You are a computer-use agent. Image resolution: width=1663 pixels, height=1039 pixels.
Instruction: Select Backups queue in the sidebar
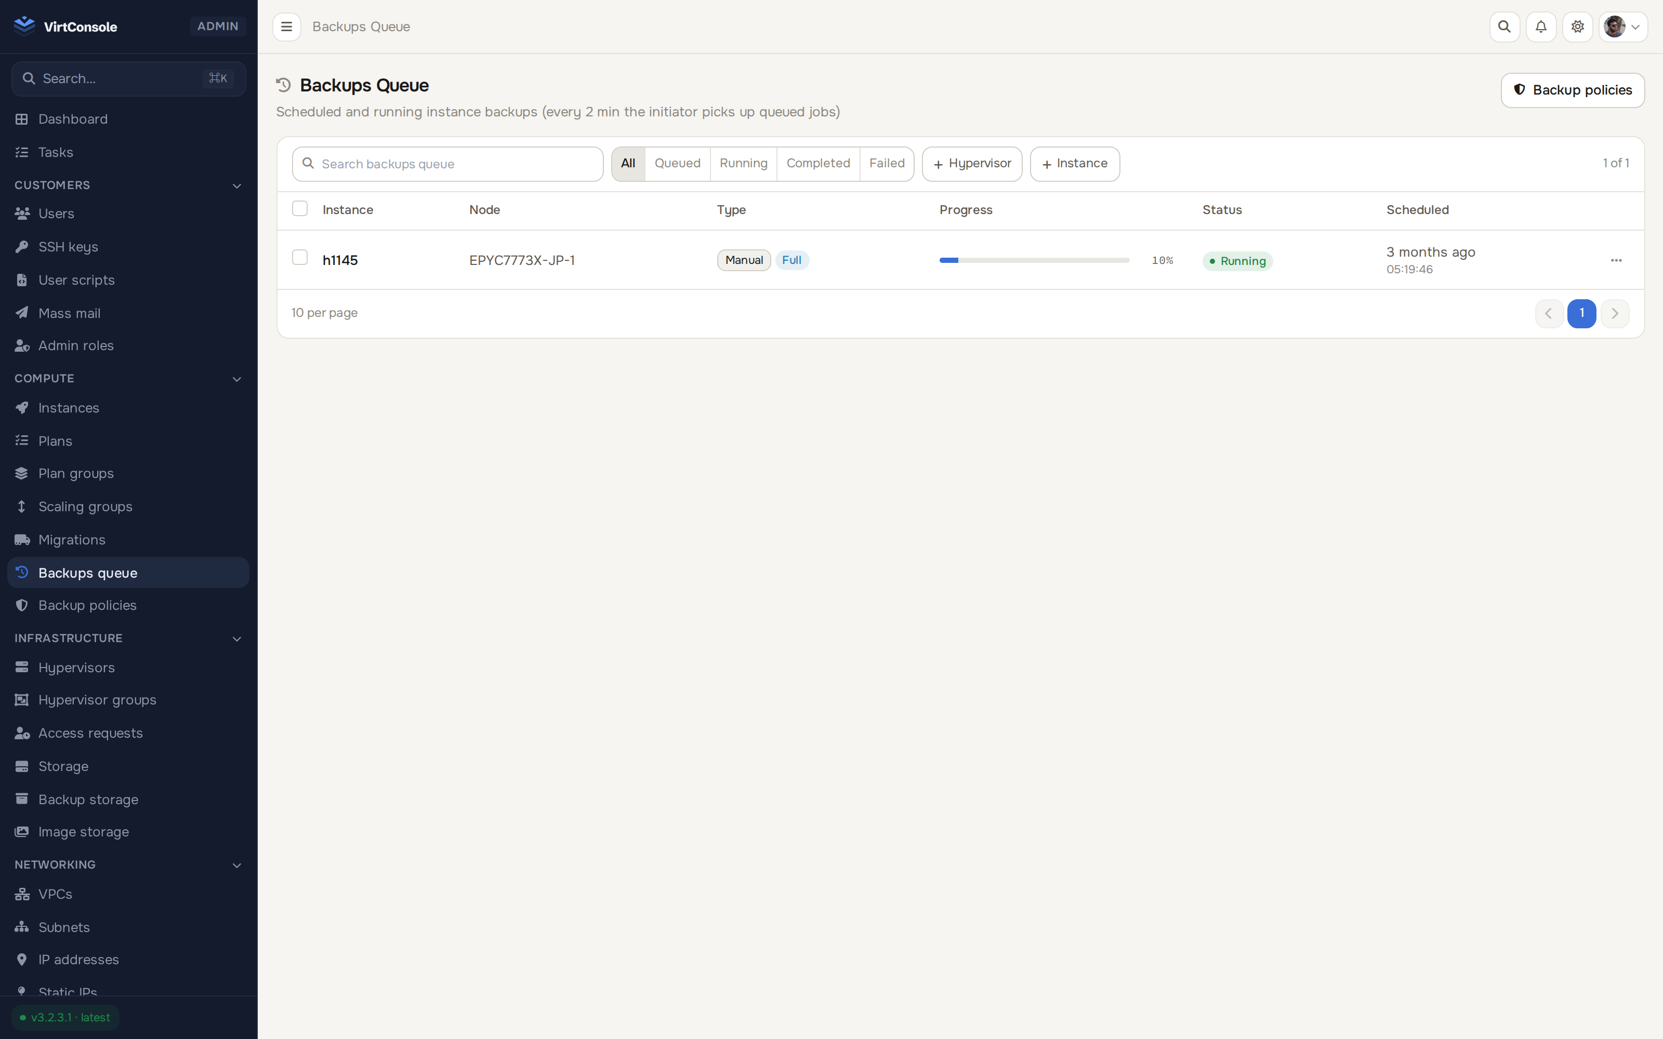tap(128, 572)
